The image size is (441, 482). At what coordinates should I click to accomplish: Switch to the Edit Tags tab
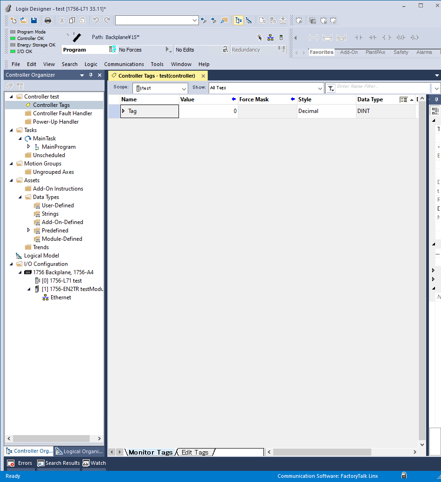tap(195, 452)
